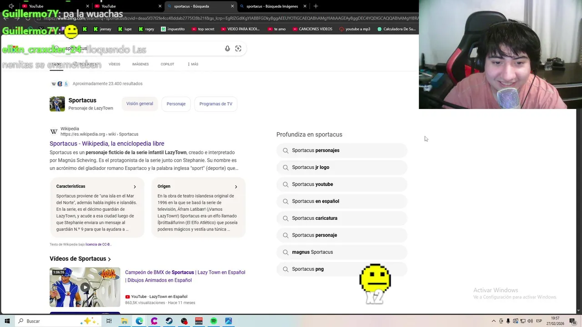Show hidden tray icons chevron
The image size is (582, 327).
[x=494, y=321]
